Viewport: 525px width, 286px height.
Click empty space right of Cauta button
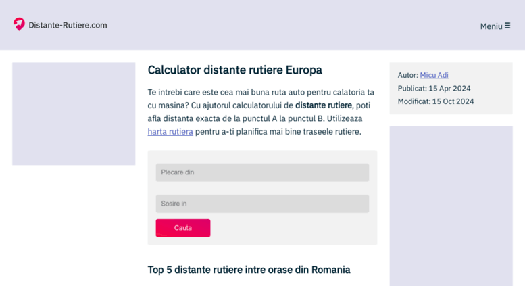(291, 228)
